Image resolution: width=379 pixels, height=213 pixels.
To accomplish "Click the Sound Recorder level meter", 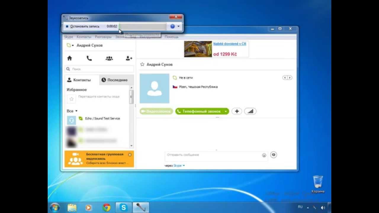I will (142, 26).
